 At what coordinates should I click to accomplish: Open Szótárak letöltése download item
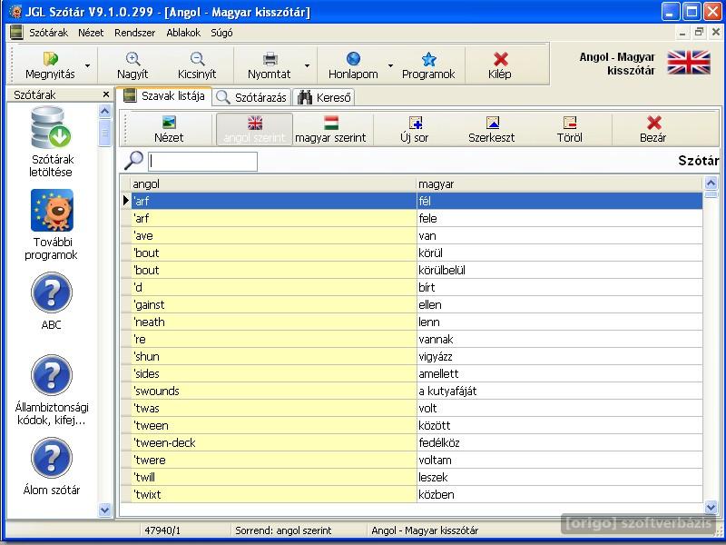[52, 142]
